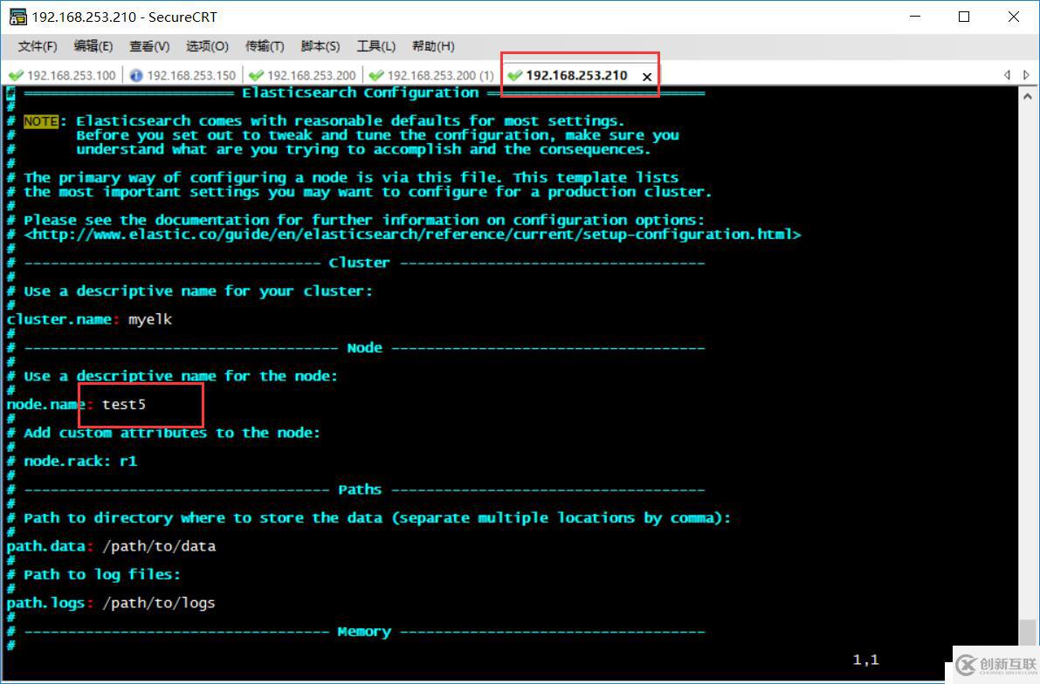Open the 查看(V) menu
Viewport: 1040px width, 684px height.
point(149,46)
